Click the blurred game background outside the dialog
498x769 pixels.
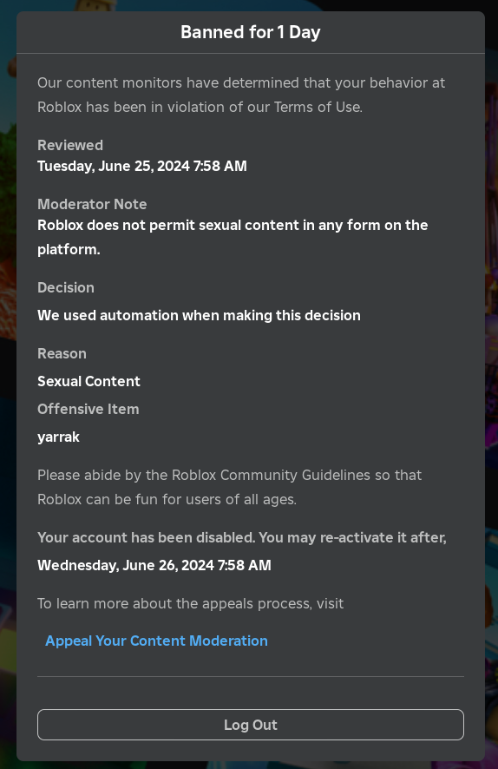(x=7, y=294)
